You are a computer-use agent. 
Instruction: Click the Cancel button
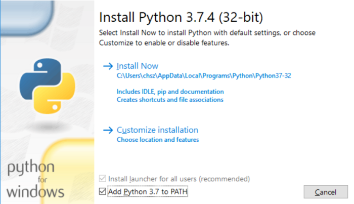[x=326, y=192]
